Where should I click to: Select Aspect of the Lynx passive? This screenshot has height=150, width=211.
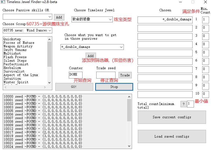(x=21, y=75)
